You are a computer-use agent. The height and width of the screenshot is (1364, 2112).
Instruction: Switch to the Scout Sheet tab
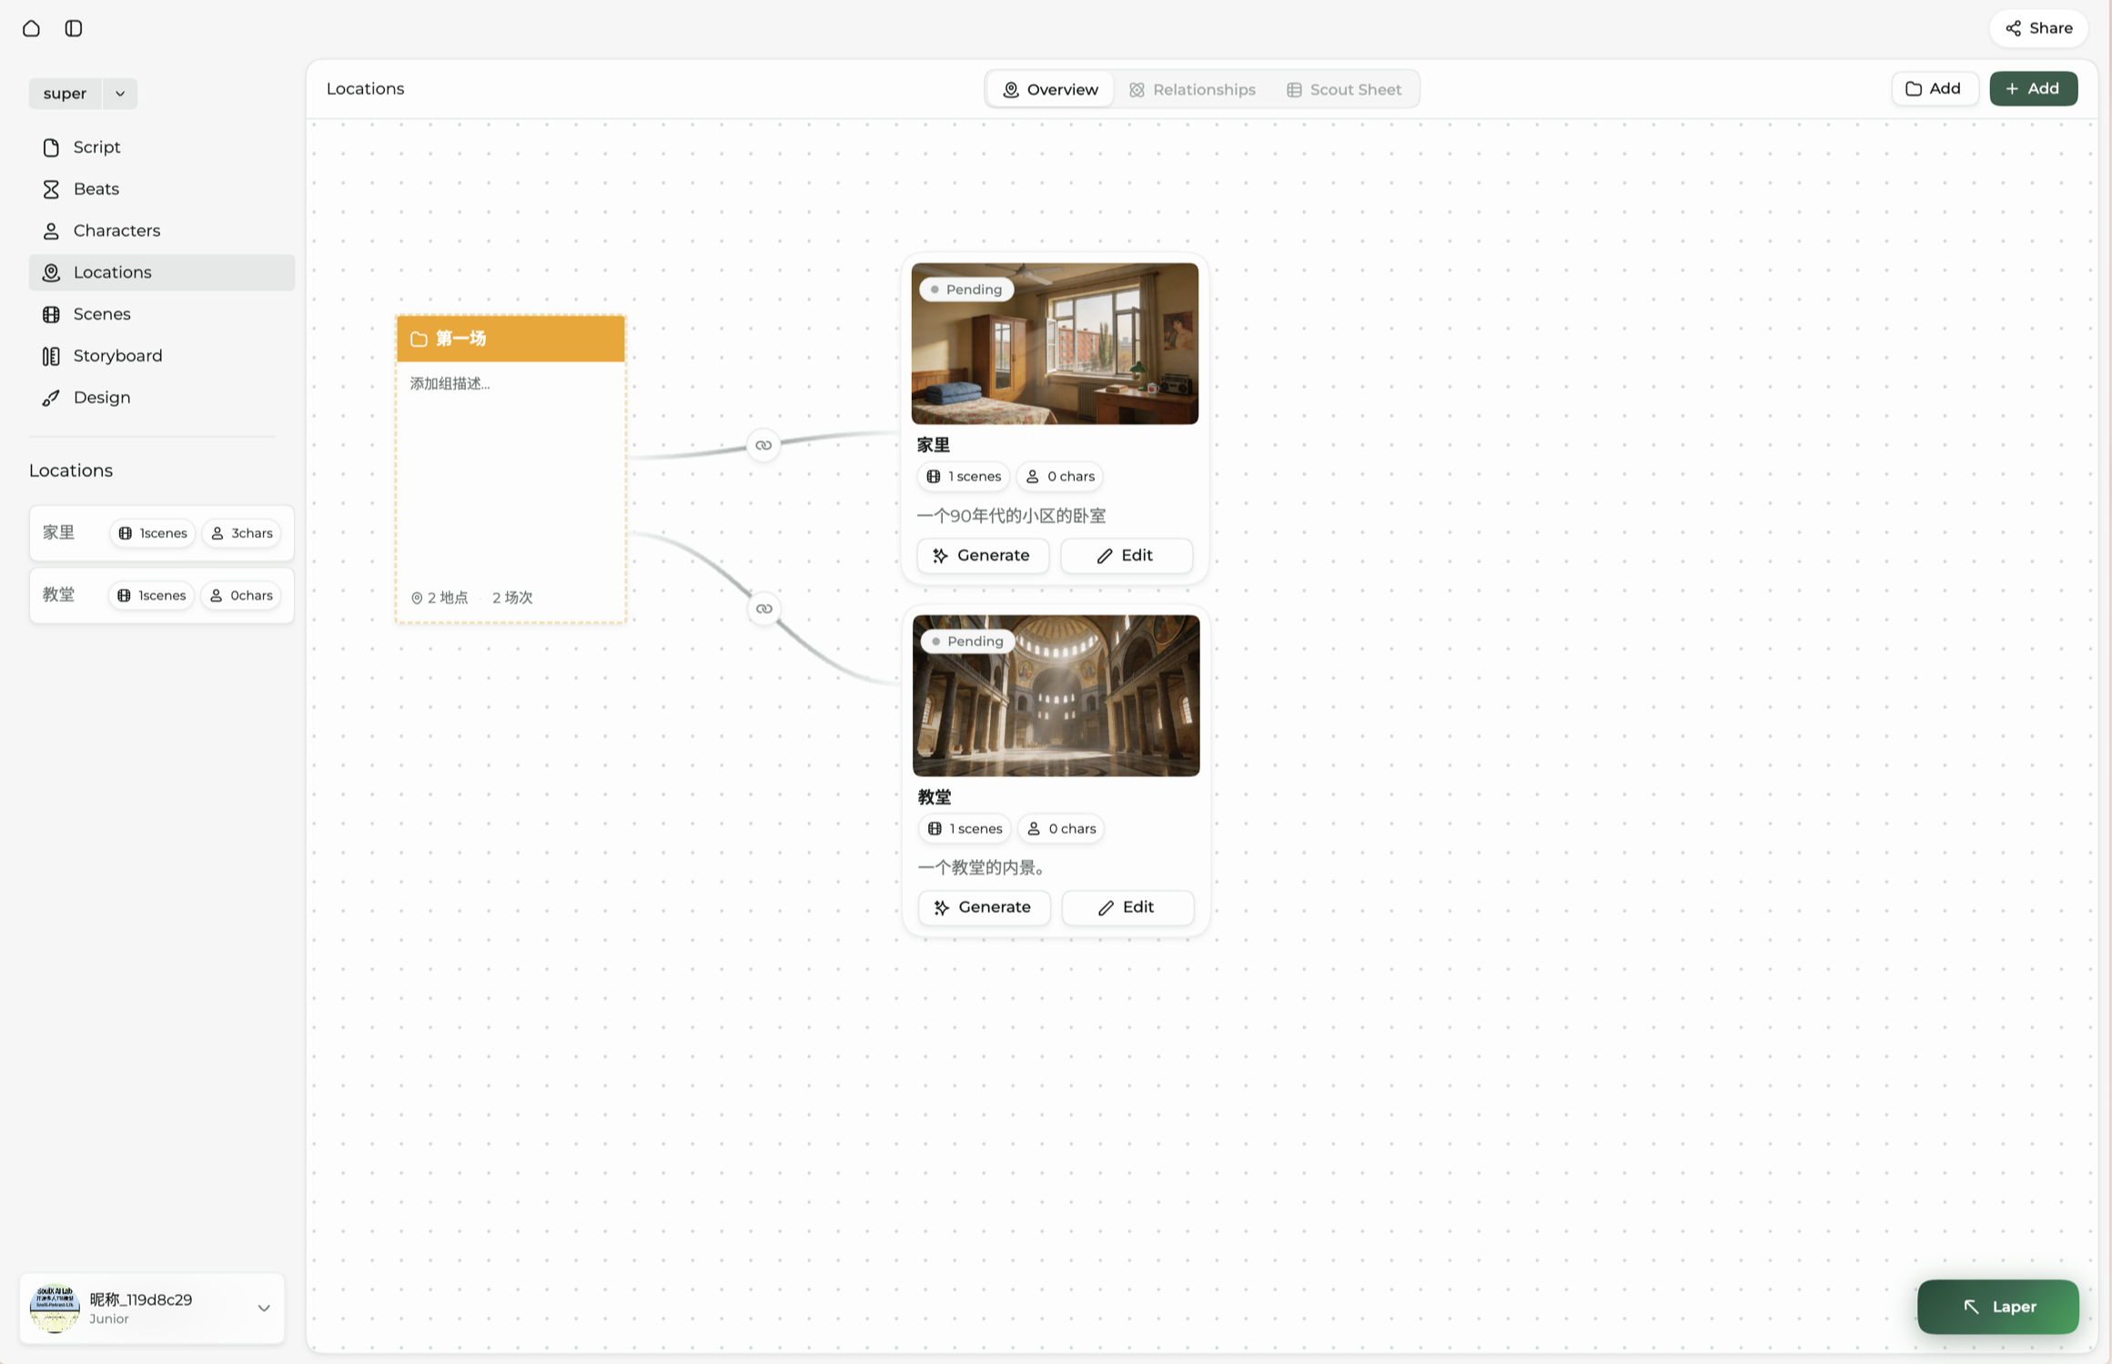1343,89
